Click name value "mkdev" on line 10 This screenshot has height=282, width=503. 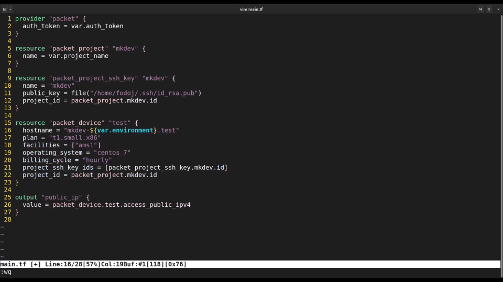pos(62,86)
